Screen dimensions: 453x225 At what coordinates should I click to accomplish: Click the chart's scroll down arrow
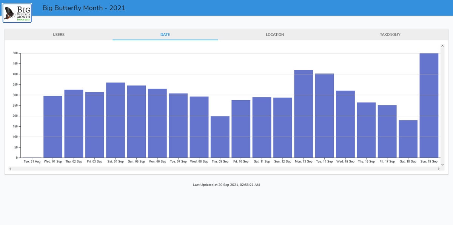pos(442,165)
